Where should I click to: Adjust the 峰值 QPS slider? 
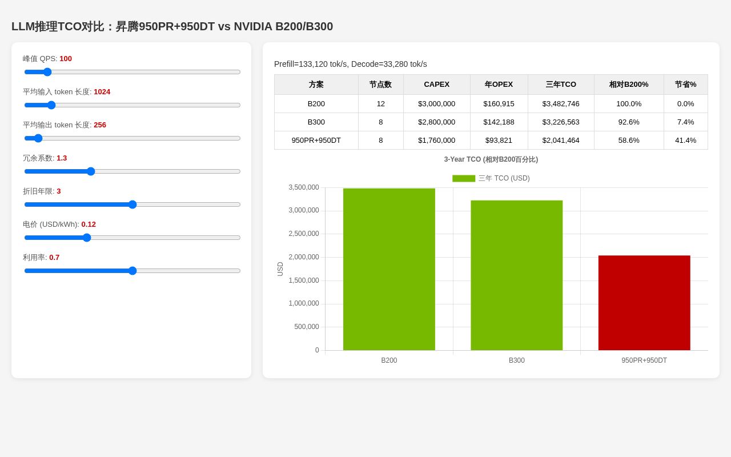[x=132, y=72]
